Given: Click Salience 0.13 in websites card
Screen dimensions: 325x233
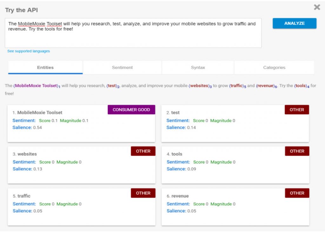Looking at the screenshot, I should click(27, 169).
